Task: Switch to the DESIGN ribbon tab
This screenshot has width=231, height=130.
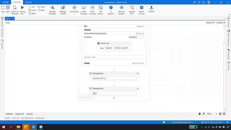Action: 17,2
